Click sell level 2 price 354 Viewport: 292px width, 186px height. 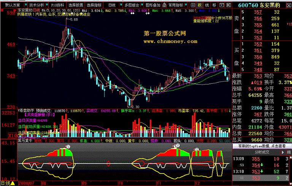coord(258,31)
